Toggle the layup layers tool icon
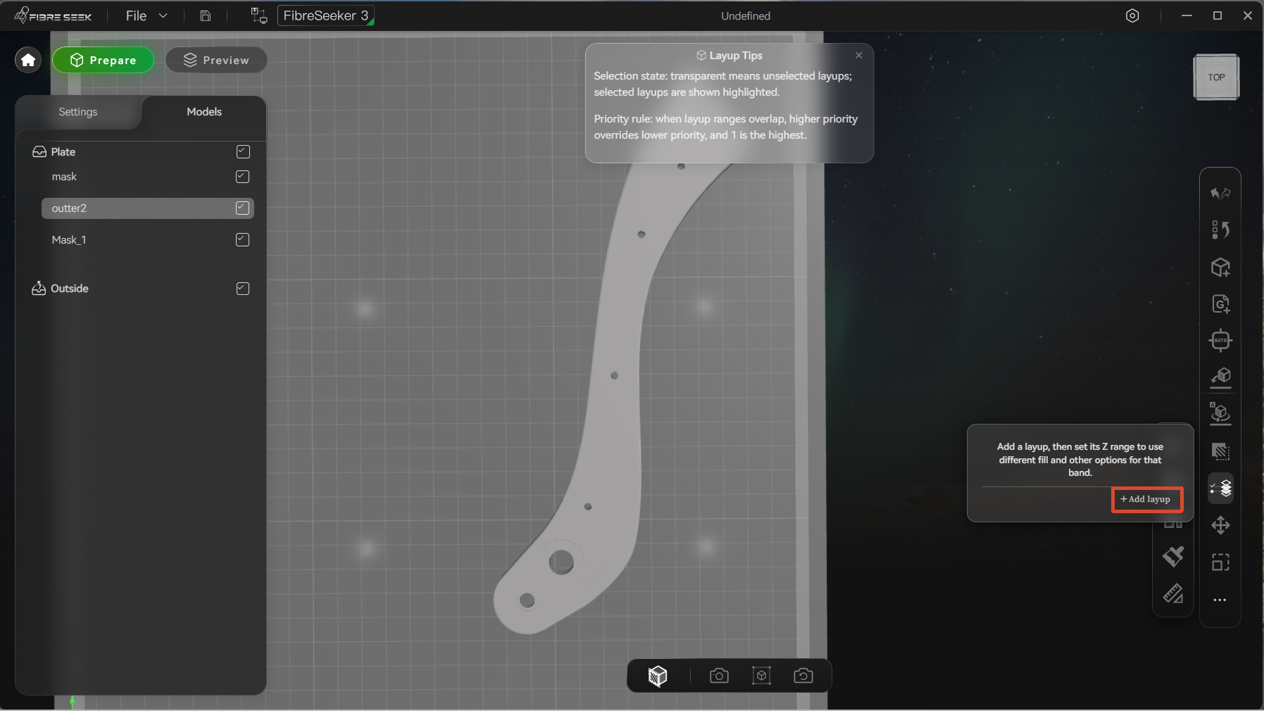The height and width of the screenshot is (711, 1264). [1220, 488]
